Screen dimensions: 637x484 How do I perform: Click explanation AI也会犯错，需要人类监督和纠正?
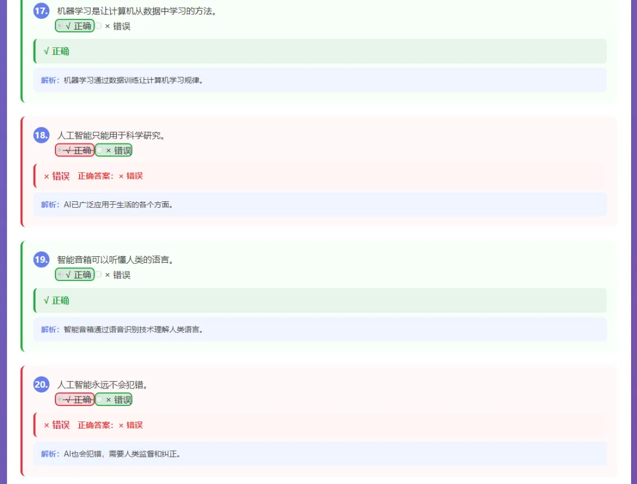click(122, 453)
